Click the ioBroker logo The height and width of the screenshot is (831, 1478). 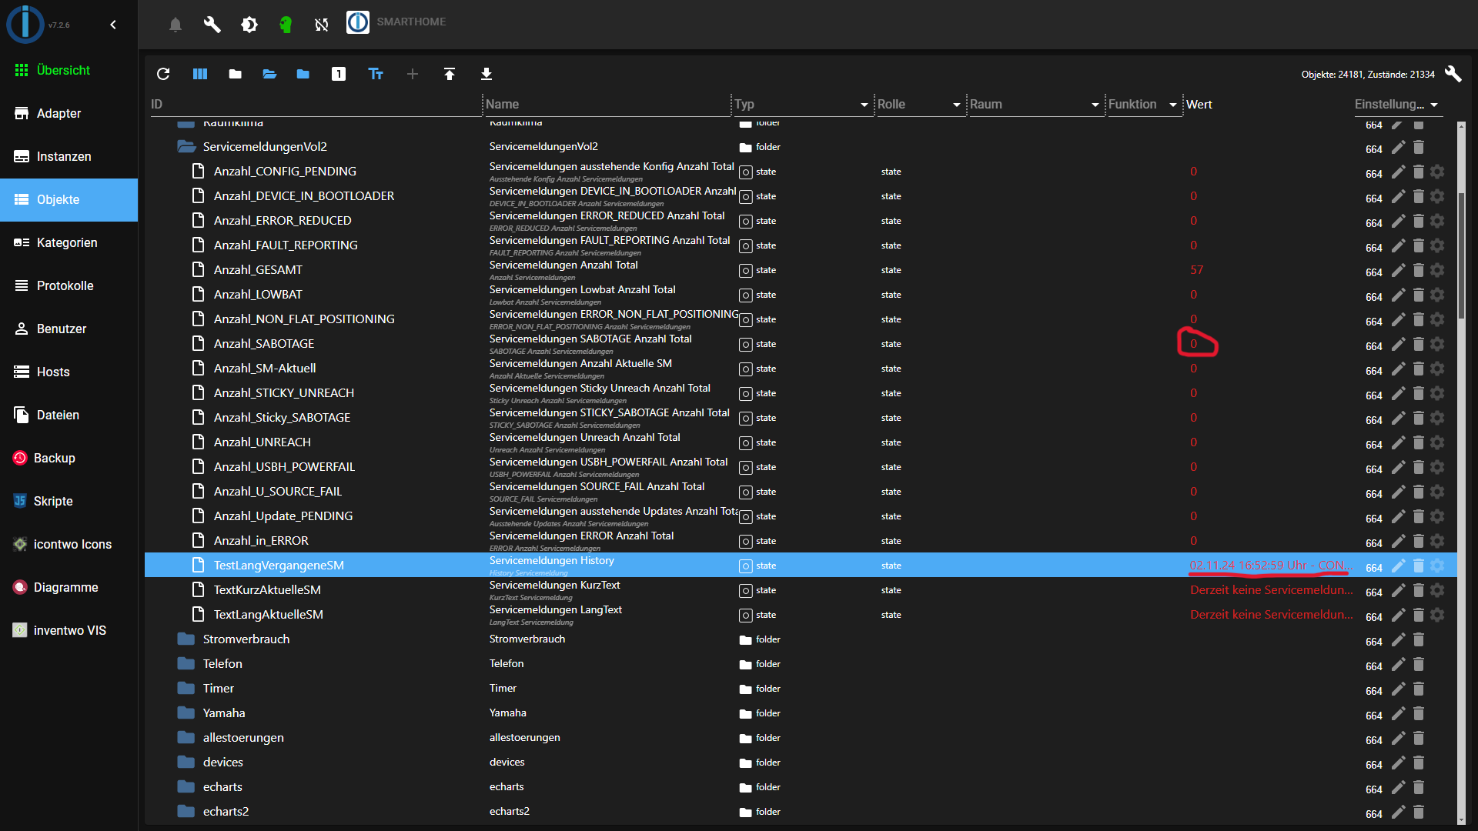coord(25,24)
